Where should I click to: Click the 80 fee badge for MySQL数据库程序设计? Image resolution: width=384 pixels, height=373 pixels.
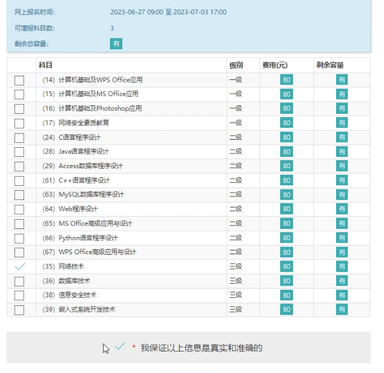pyautogui.click(x=286, y=195)
